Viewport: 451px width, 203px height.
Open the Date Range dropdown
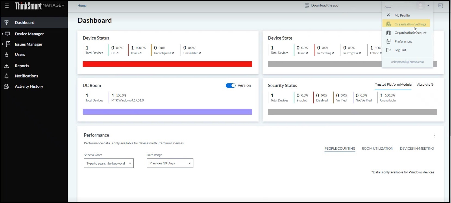(170, 163)
